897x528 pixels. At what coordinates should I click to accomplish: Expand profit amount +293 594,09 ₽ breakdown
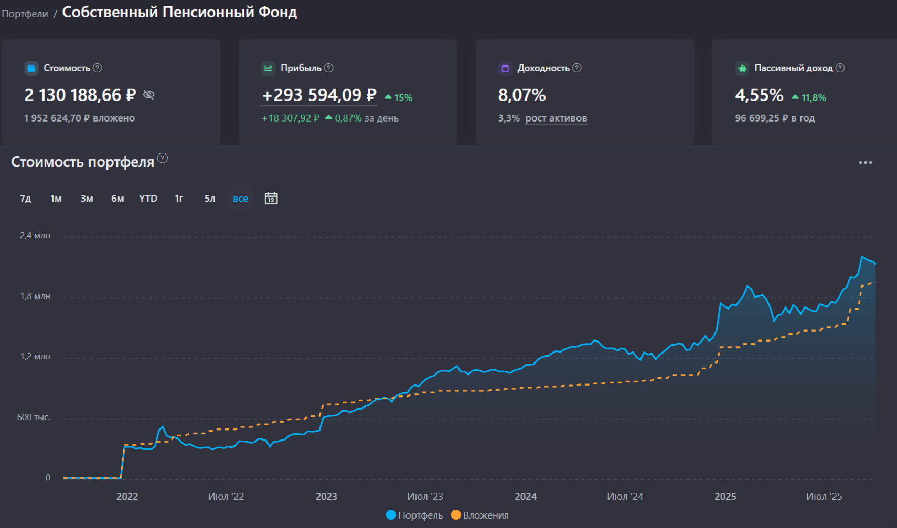[319, 95]
